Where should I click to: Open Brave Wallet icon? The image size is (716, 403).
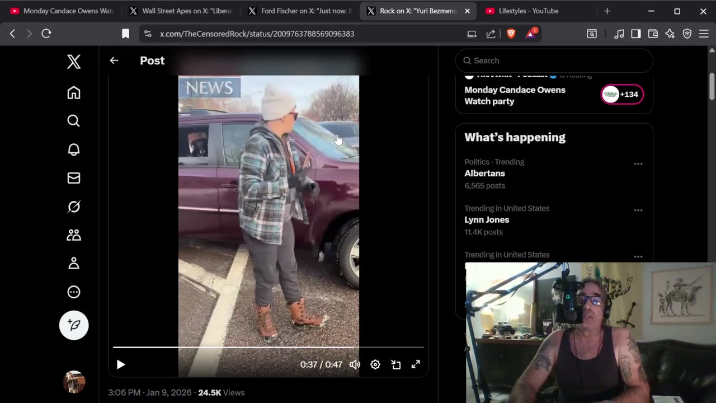[653, 34]
